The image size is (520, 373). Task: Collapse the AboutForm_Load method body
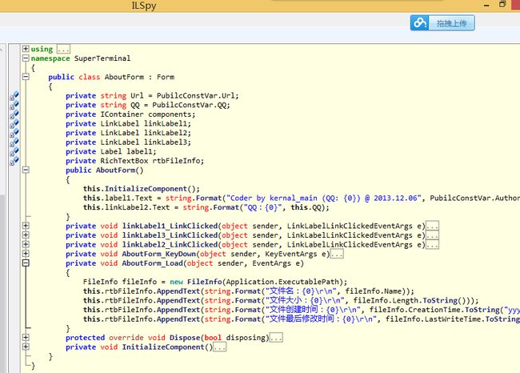point(26,263)
